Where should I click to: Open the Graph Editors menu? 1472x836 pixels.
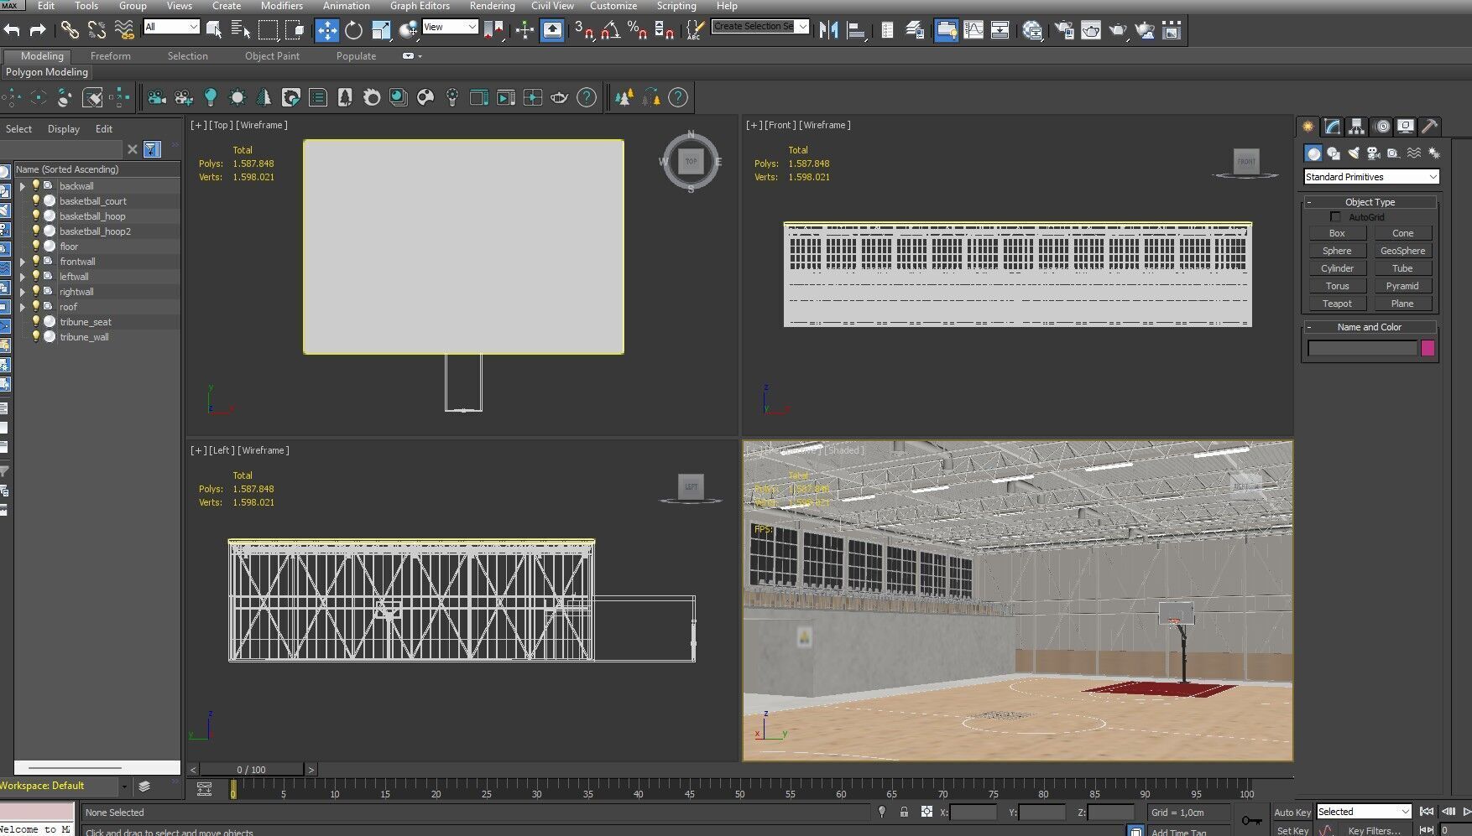pyautogui.click(x=420, y=6)
